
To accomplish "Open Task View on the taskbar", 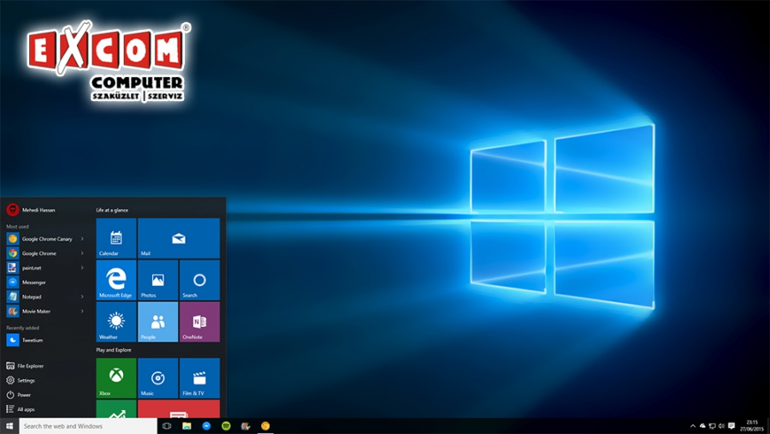I will [167, 426].
